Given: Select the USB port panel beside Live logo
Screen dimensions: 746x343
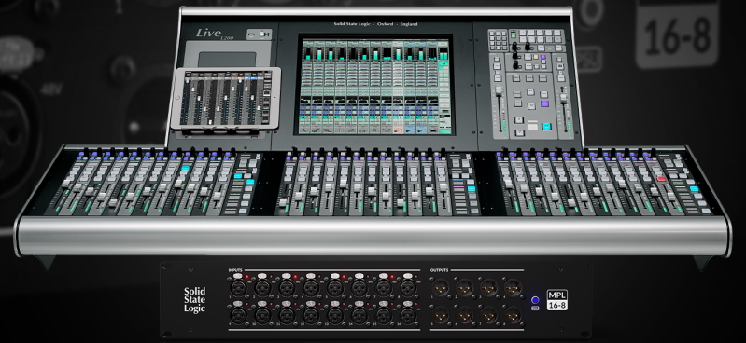Looking at the screenshot, I should point(259,34).
